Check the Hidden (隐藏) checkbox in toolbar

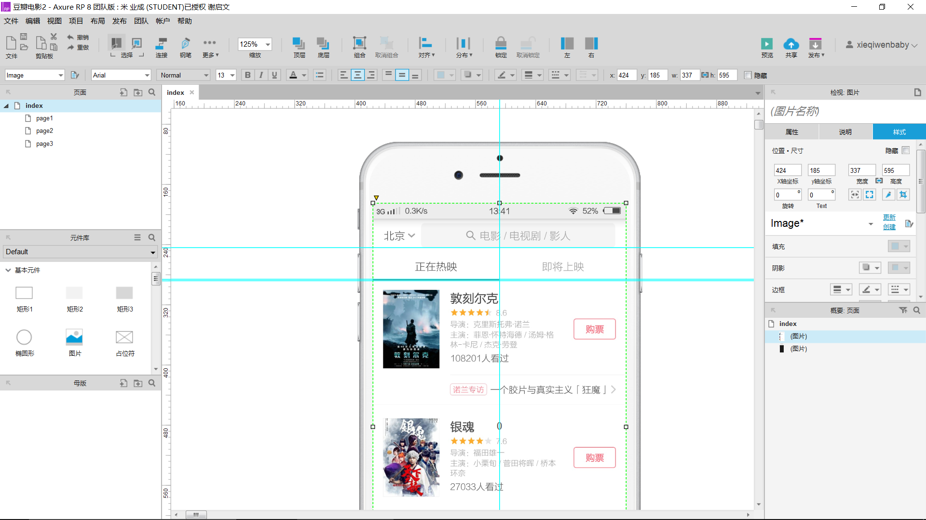748,75
